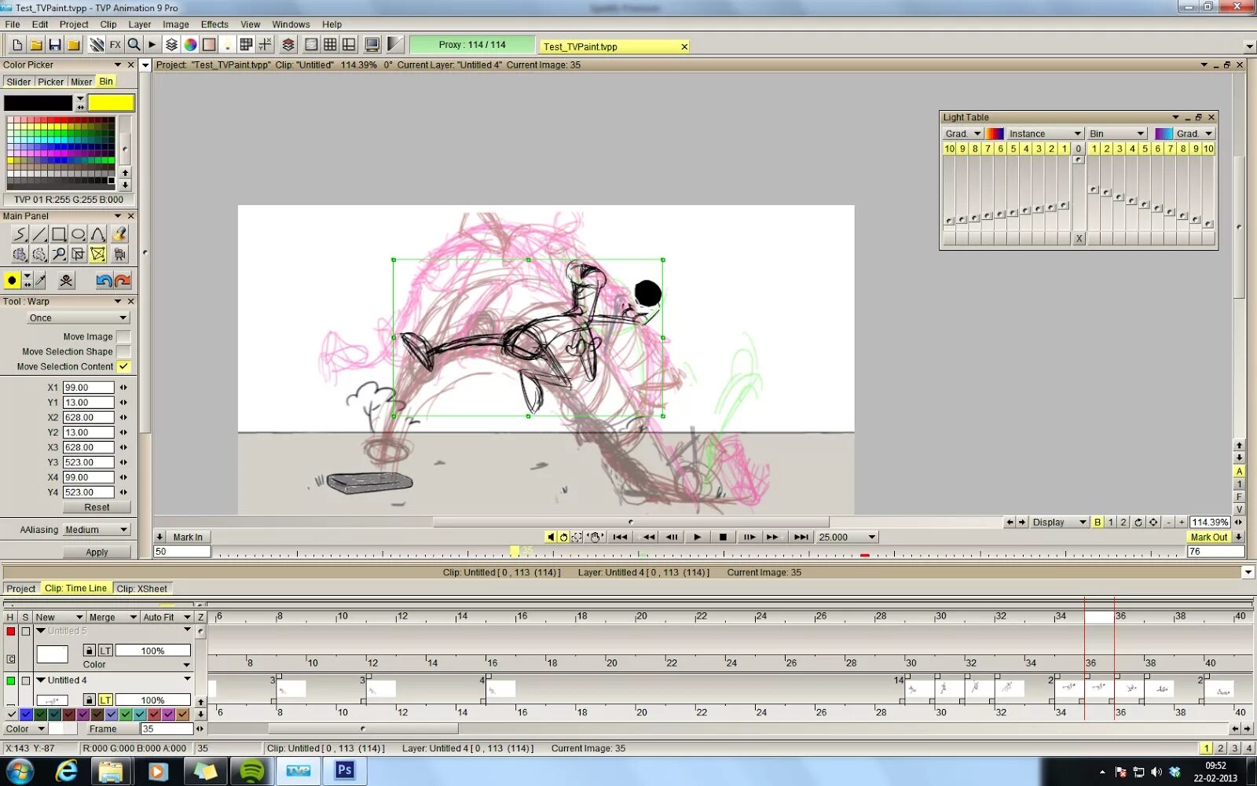Open the Auto Fit dropdown in timeline

point(167,617)
